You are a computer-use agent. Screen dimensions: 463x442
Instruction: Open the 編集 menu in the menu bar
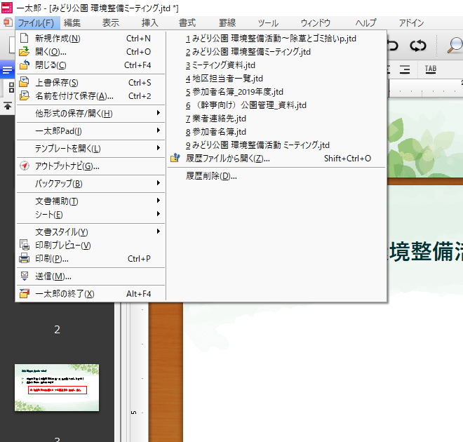click(72, 22)
